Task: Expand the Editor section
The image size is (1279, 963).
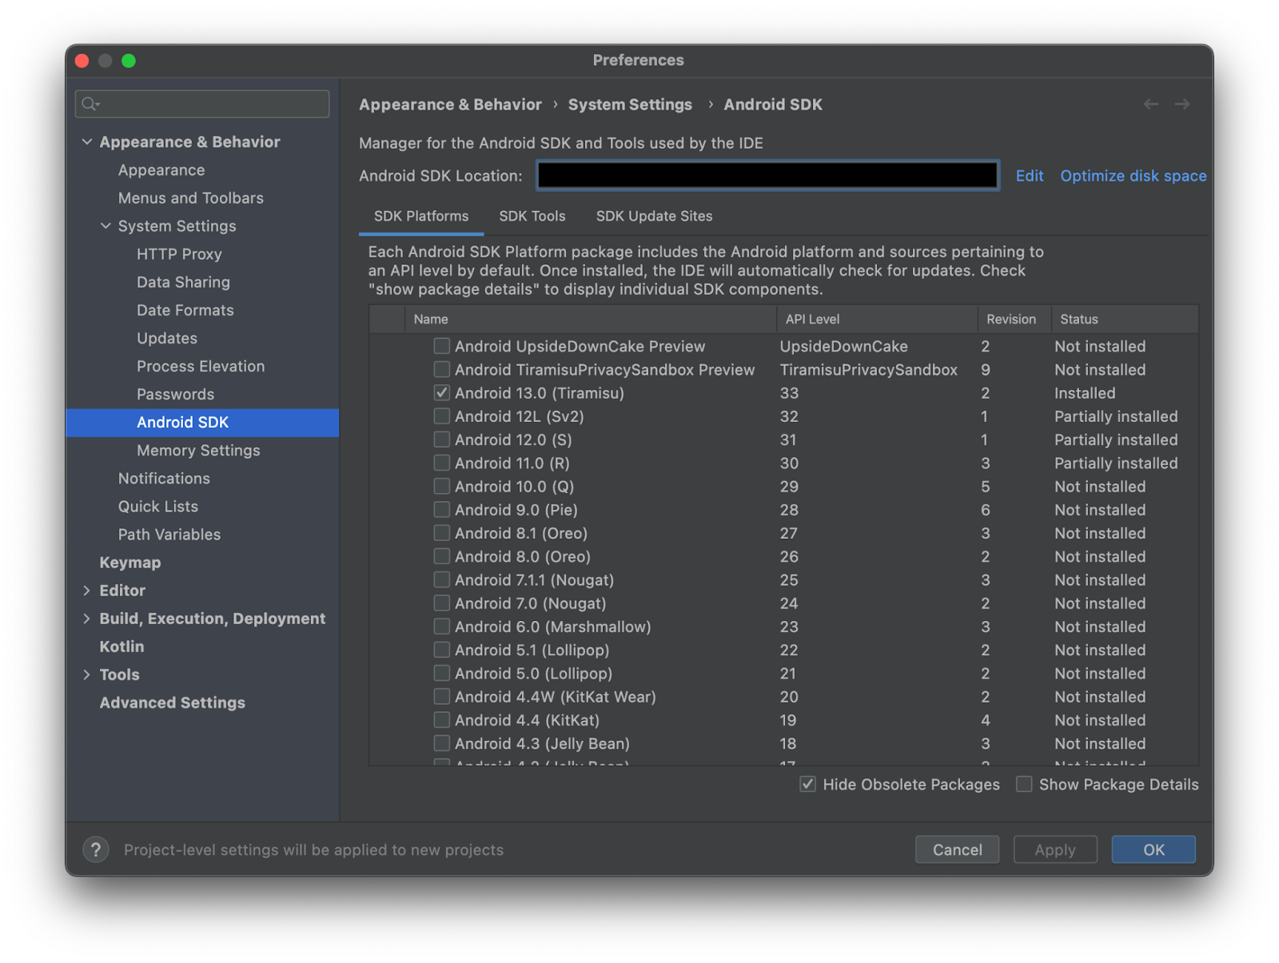Action: pyautogui.click(x=88, y=591)
